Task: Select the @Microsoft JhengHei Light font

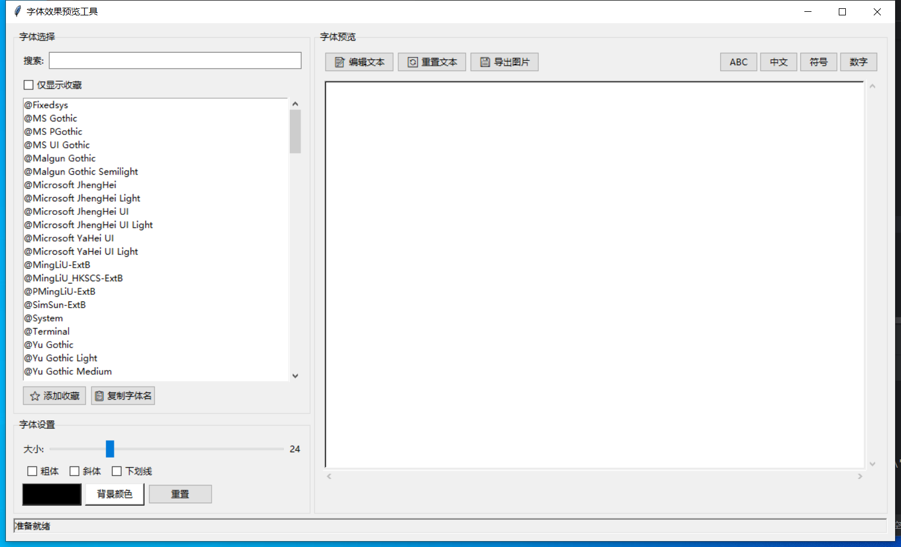Action: coord(155,198)
